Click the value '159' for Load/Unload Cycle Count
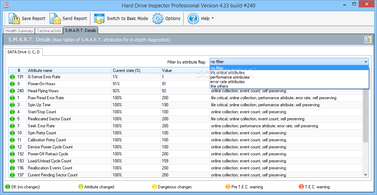377x195 pixels. click(165, 161)
